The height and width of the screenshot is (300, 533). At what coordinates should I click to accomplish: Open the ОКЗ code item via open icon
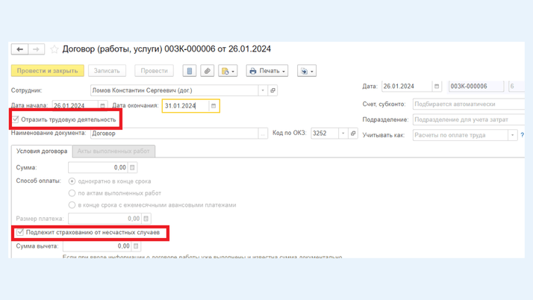point(353,133)
